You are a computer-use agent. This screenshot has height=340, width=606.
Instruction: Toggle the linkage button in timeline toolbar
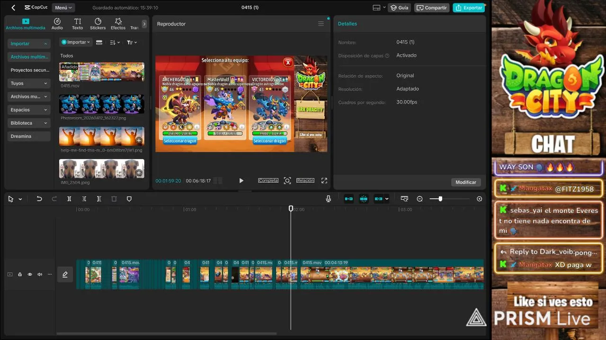379,199
